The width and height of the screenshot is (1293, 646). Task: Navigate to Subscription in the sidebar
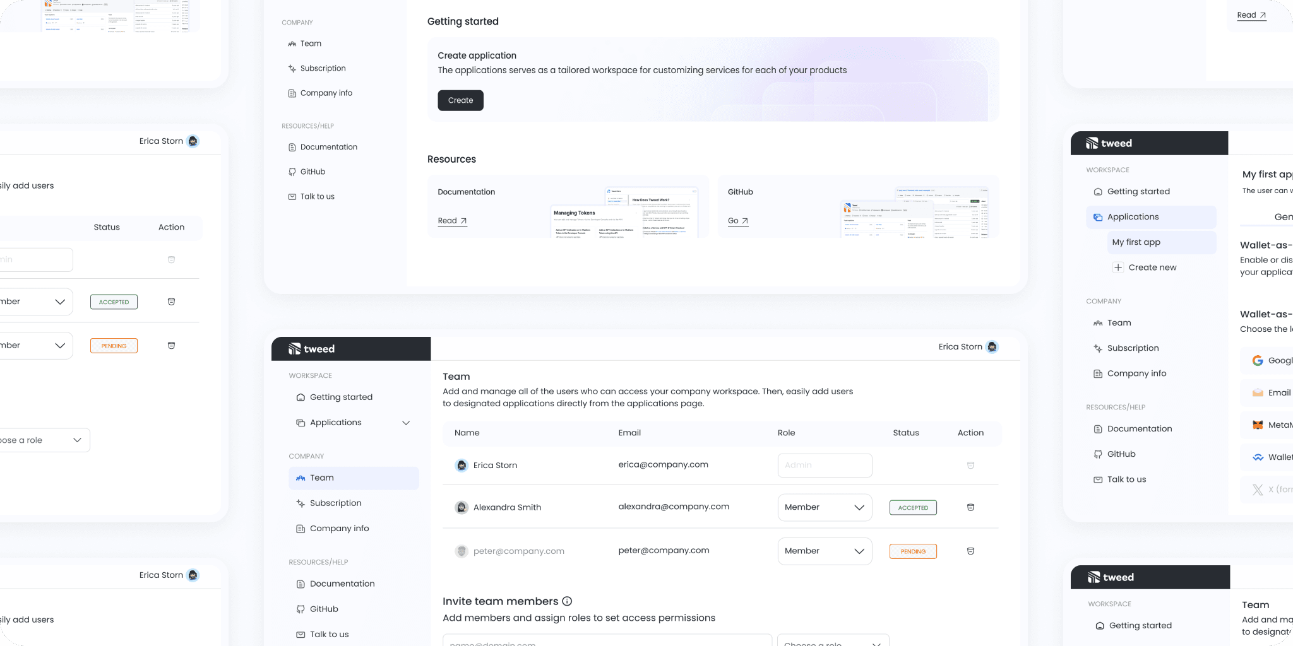[x=335, y=503]
